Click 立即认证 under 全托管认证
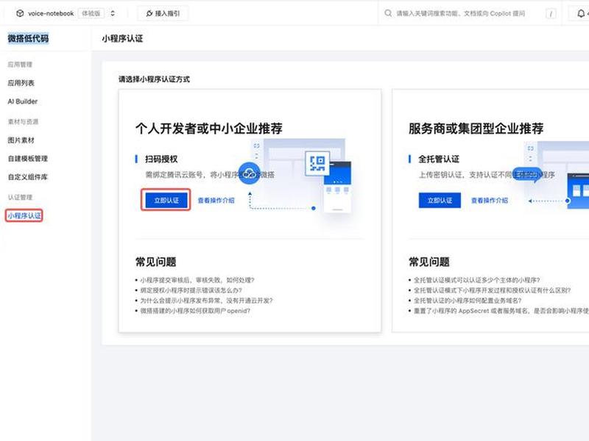 [440, 200]
